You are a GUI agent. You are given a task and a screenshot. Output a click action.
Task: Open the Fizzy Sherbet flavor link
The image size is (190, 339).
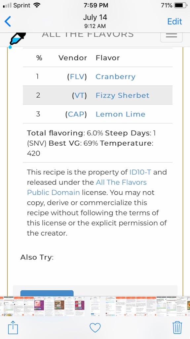pyautogui.click(x=122, y=95)
